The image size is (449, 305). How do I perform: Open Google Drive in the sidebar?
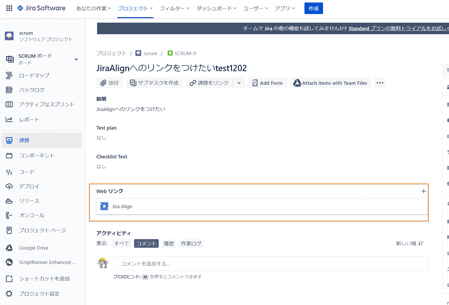(34, 248)
